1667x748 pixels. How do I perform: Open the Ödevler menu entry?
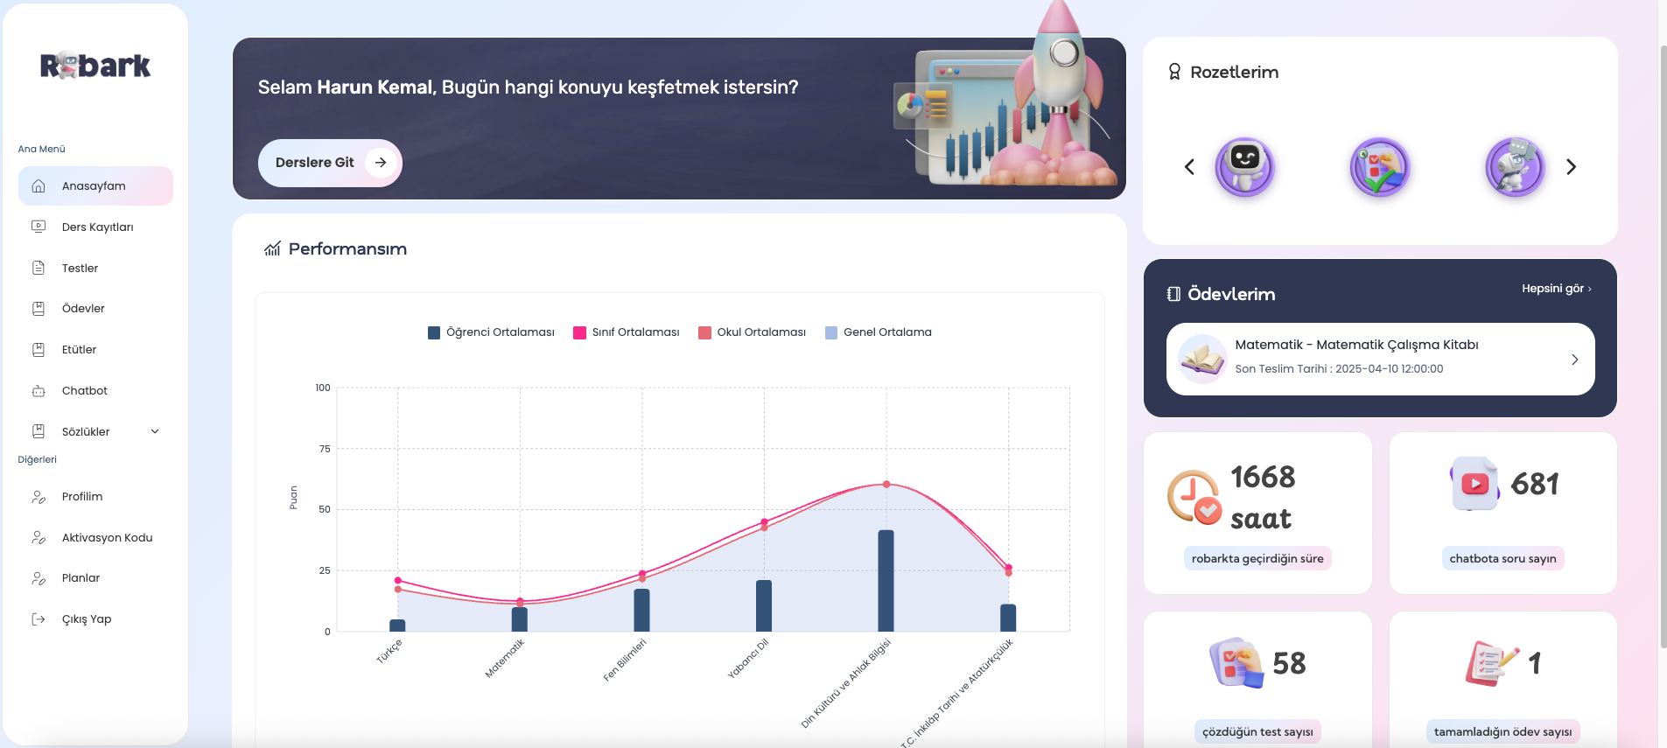click(95, 309)
